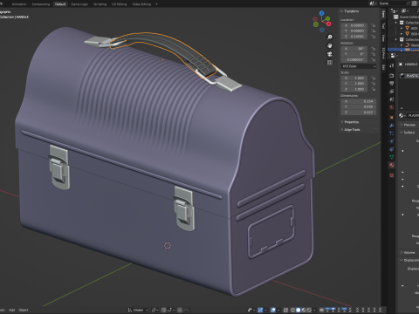Open the Output properties tab
The width and height of the screenshot is (419, 314).
point(392,84)
